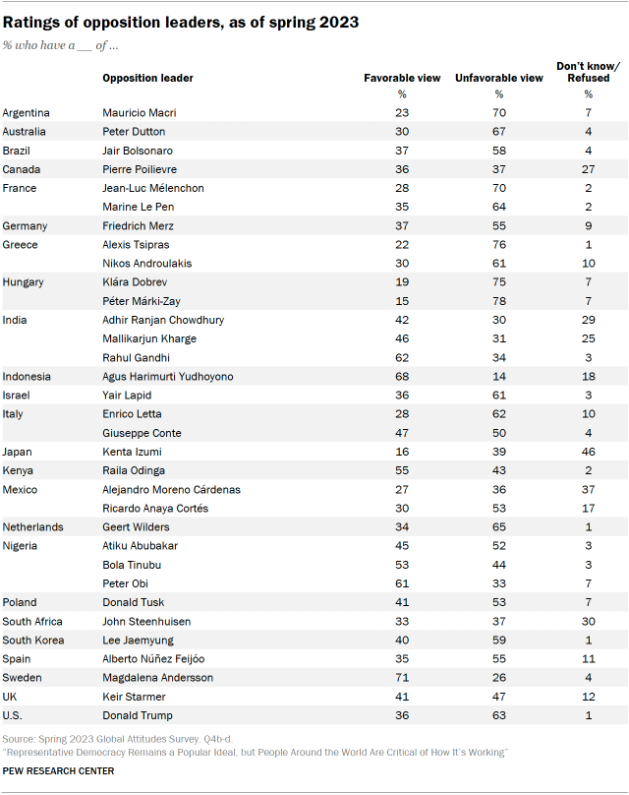Click the name Keir Starmer

coord(133,696)
